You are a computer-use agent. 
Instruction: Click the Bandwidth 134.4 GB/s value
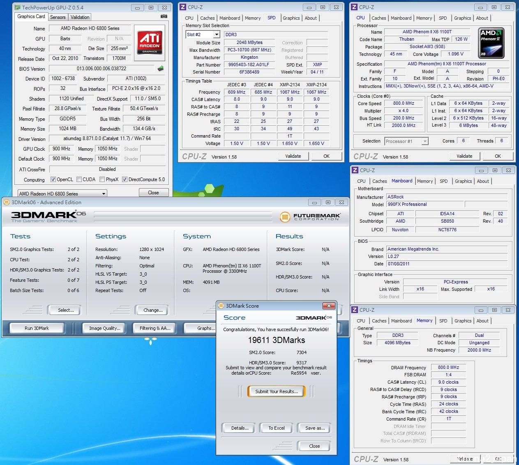pos(144,129)
